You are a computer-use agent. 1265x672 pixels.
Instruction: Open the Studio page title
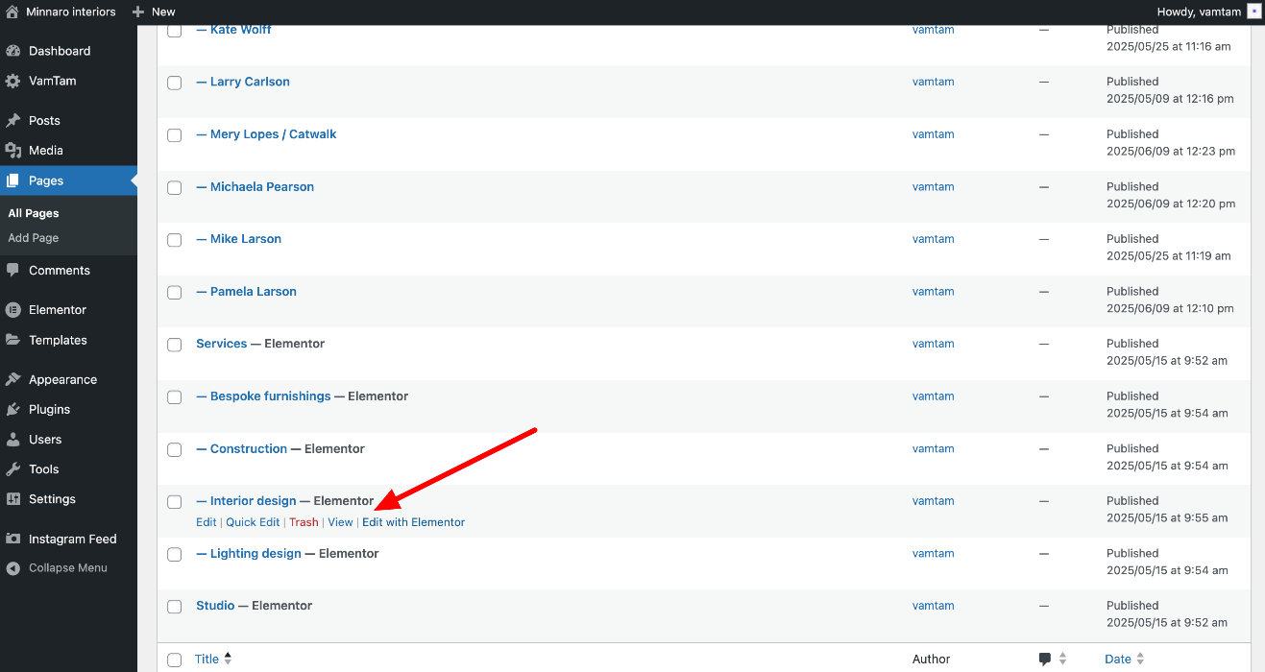(x=215, y=606)
